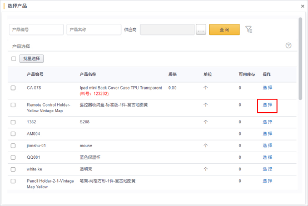308x206 pixels.
Task: Click product code 1362
Action: [32, 122]
